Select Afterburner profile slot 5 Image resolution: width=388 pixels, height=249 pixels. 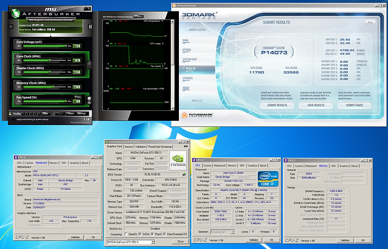point(39,114)
